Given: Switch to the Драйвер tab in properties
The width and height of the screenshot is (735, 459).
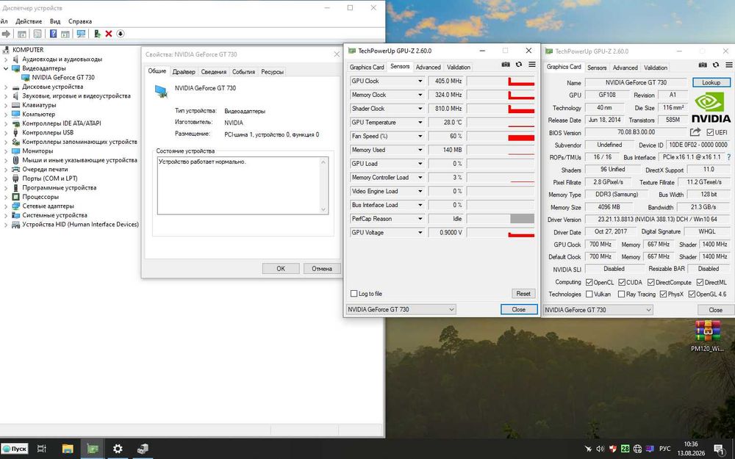Looking at the screenshot, I should pyautogui.click(x=184, y=72).
